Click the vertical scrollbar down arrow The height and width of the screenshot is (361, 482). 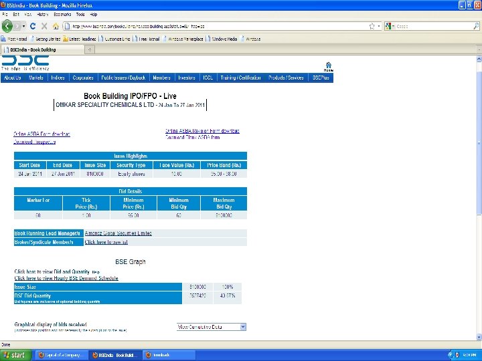[x=479, y=337]
